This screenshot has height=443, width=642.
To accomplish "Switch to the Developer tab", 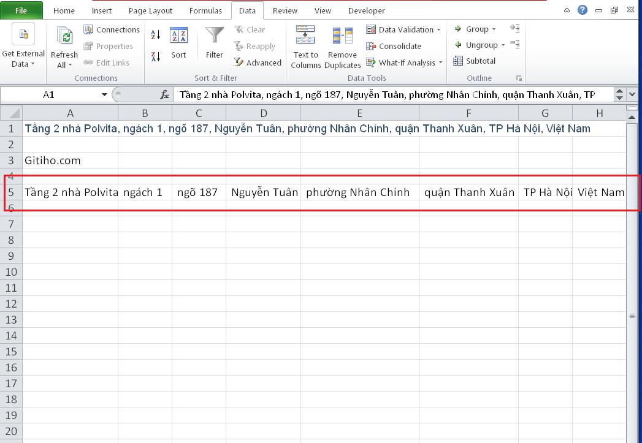I will (367, 10).
